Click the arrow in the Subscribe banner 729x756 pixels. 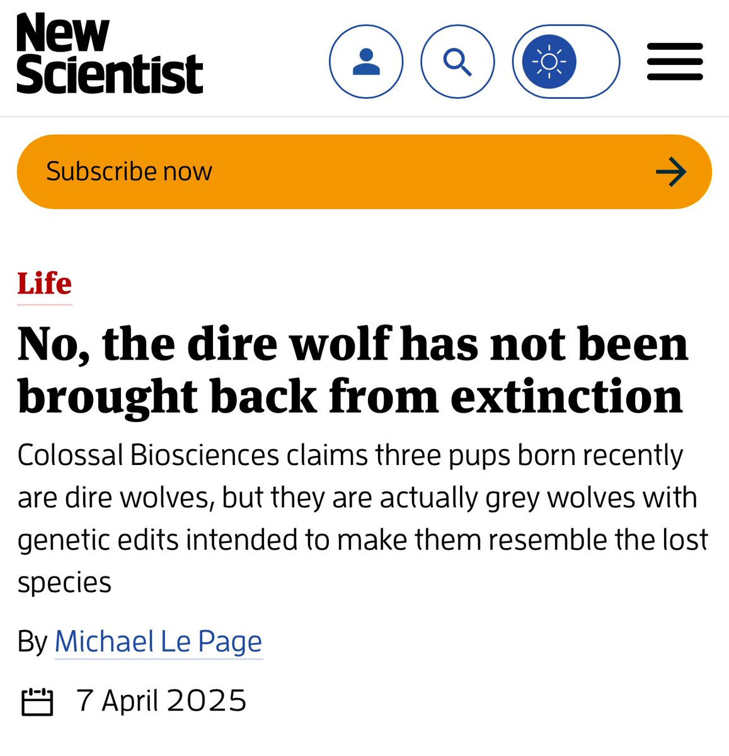(671, 172)
